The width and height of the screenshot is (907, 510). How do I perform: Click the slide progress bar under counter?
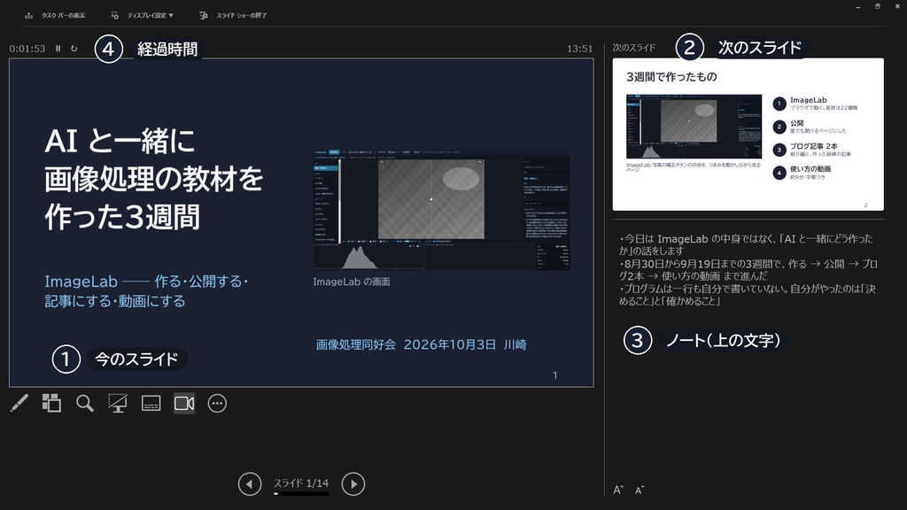tap(301, 494)
